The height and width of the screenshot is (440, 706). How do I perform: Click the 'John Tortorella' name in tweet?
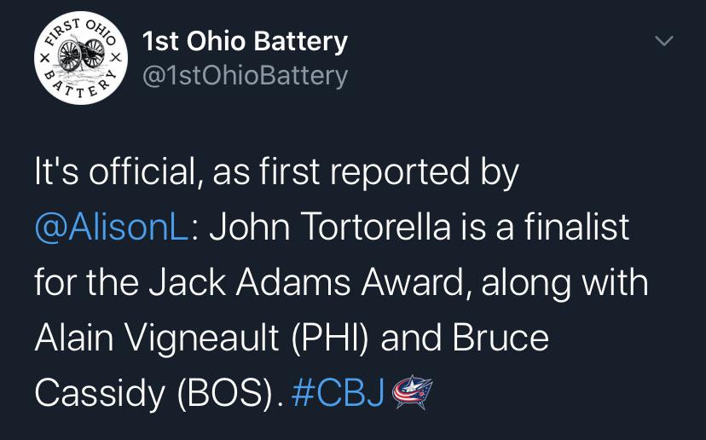pos(330,227)
